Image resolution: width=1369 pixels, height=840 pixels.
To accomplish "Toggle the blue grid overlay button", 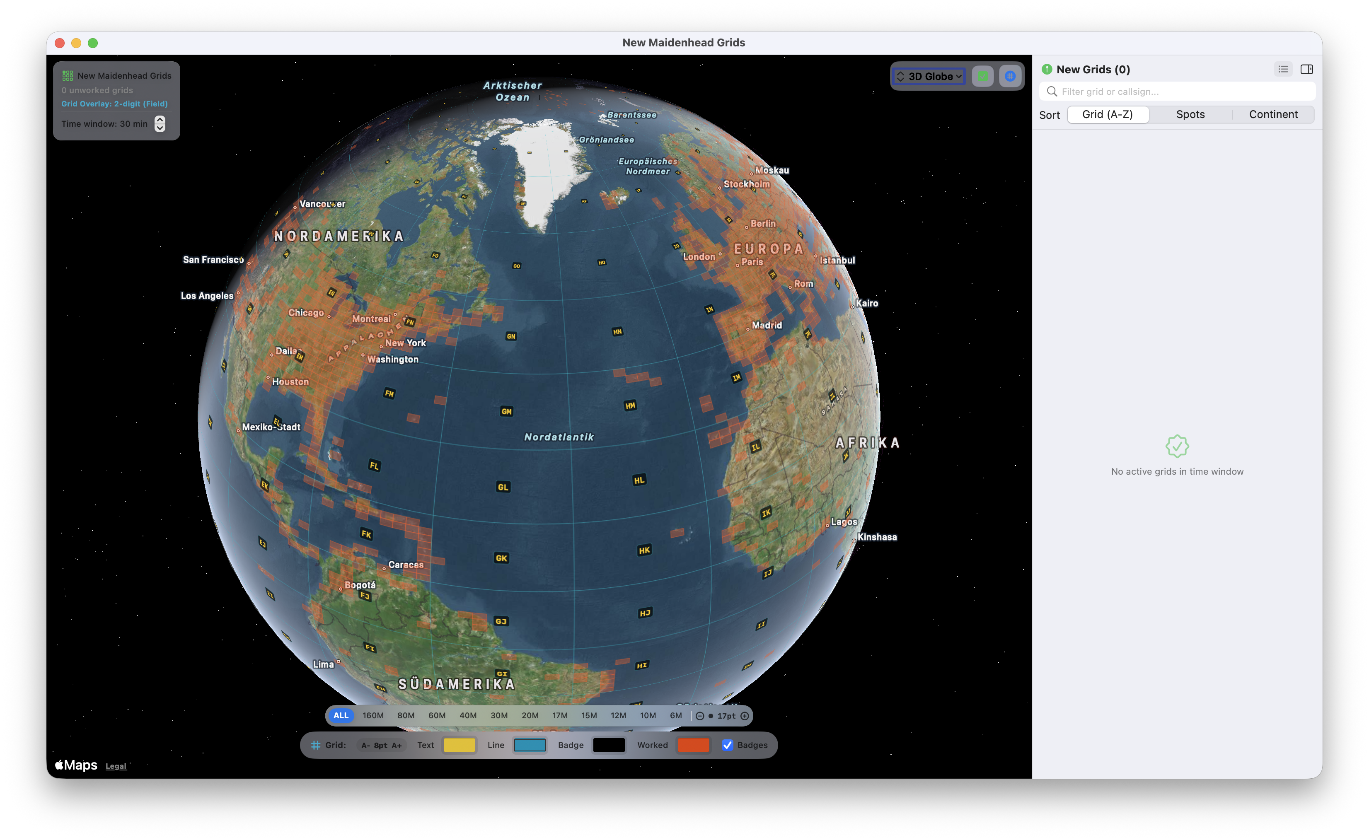I will [x=1010, y=76].
